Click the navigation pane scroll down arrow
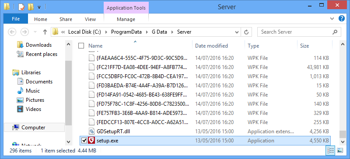The height and width of the screenshot is (159, 350). (68, 142)
